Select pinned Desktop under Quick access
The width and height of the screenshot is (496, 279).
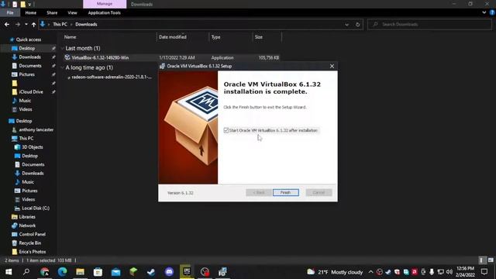27,48
